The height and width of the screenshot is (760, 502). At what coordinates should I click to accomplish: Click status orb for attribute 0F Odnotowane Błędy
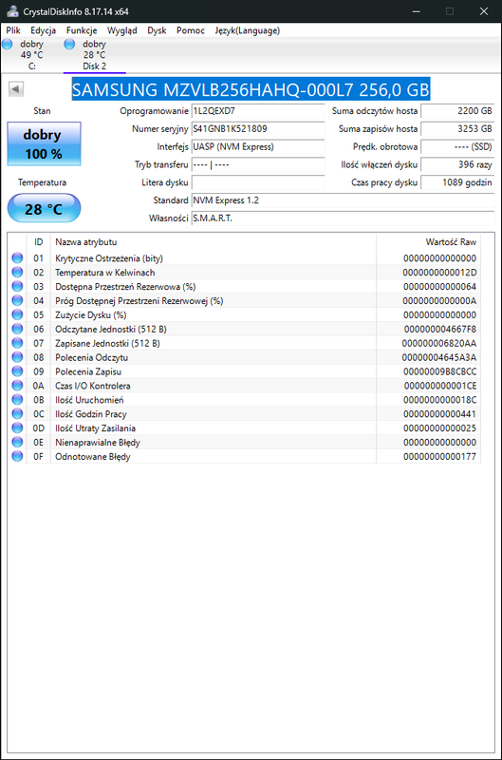17,456
